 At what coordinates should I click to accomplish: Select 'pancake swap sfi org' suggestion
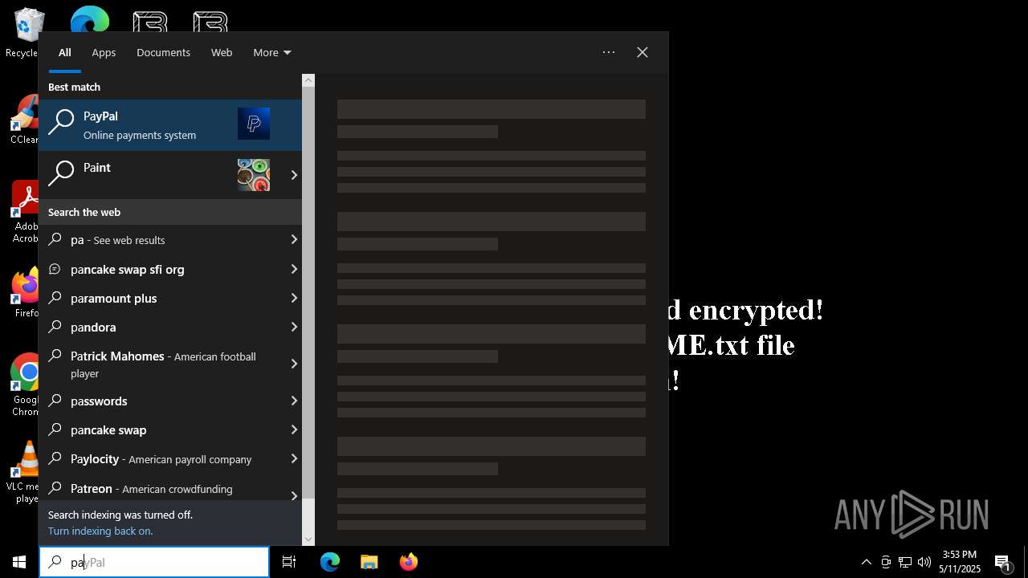161,269
